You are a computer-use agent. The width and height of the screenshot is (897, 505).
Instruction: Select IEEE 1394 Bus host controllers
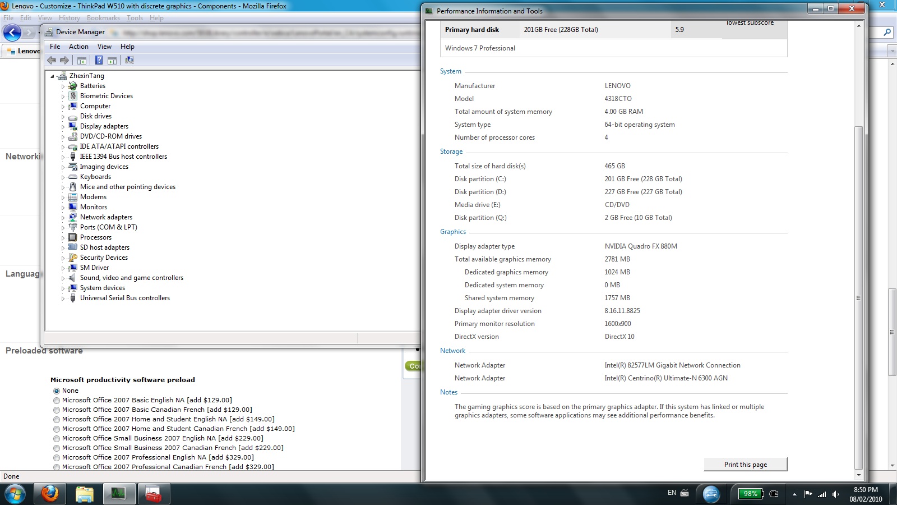pos(123,157)
